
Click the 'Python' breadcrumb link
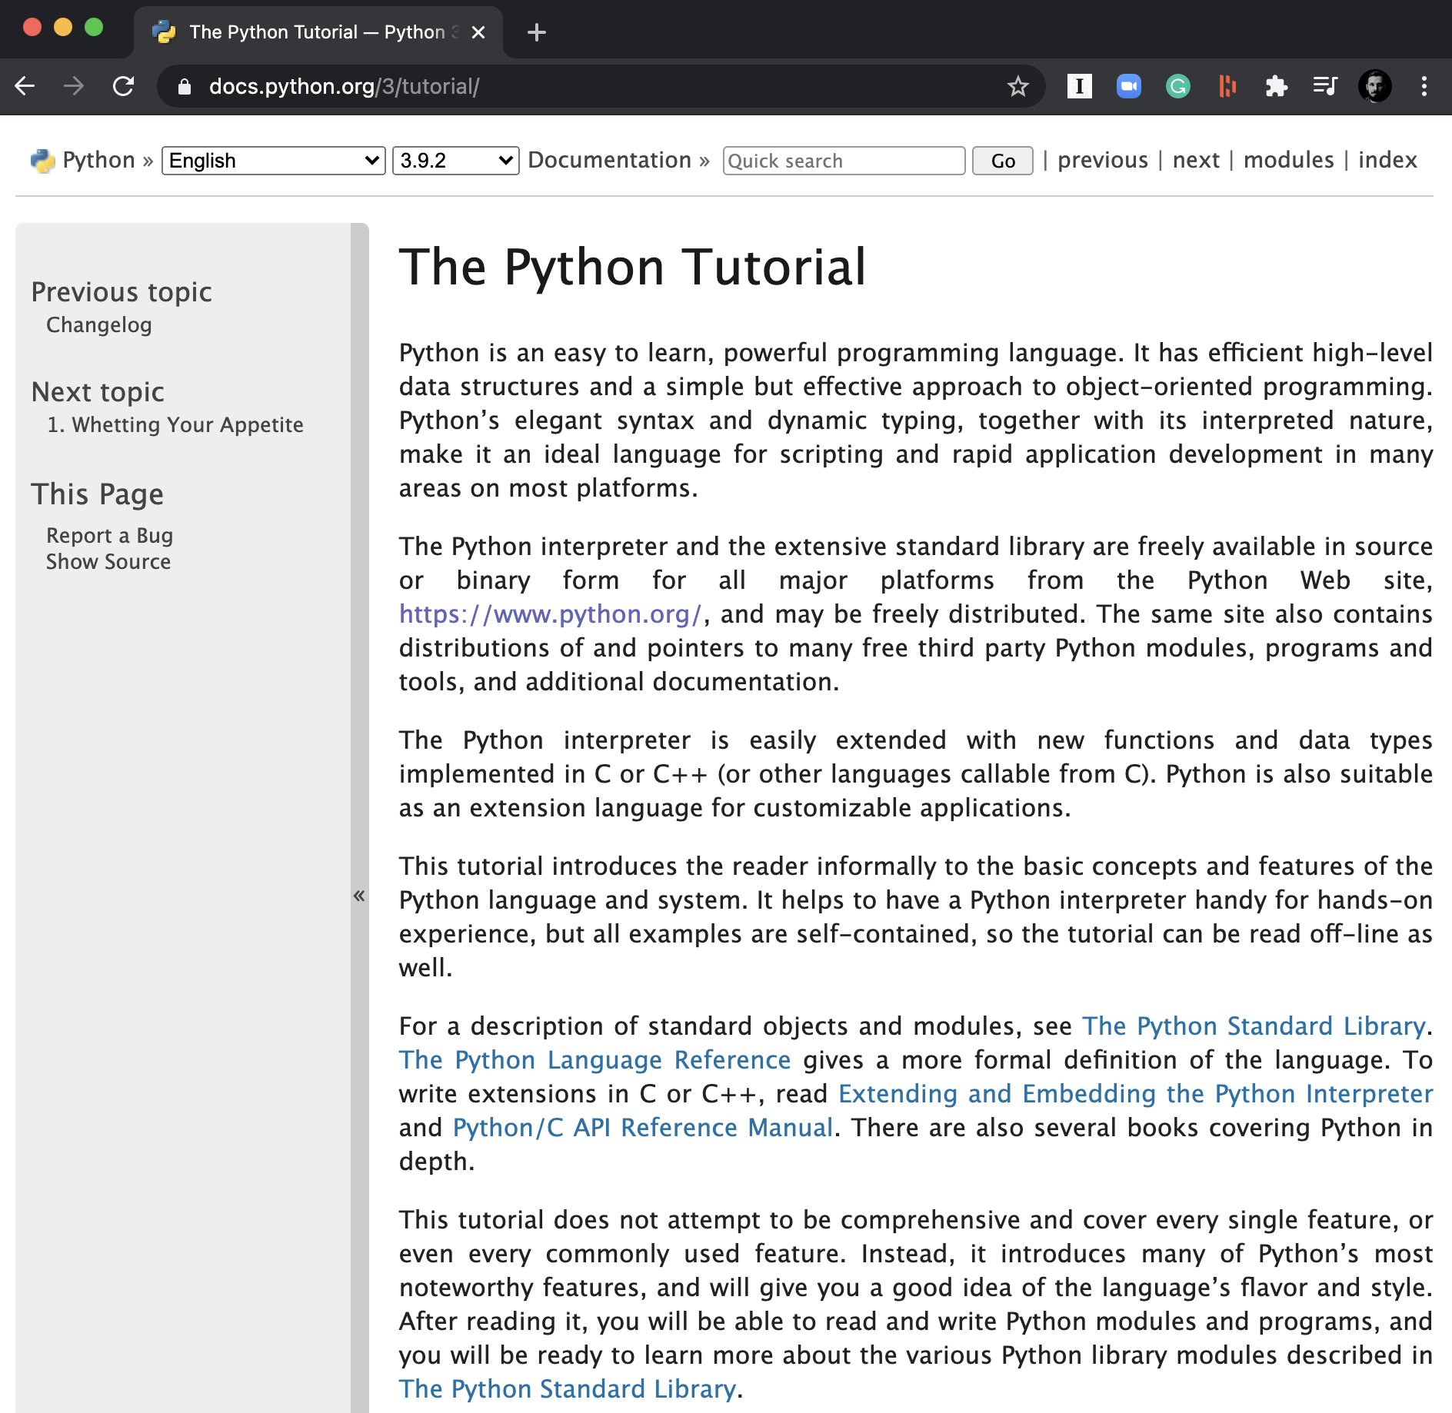click(x=98, y=160)
